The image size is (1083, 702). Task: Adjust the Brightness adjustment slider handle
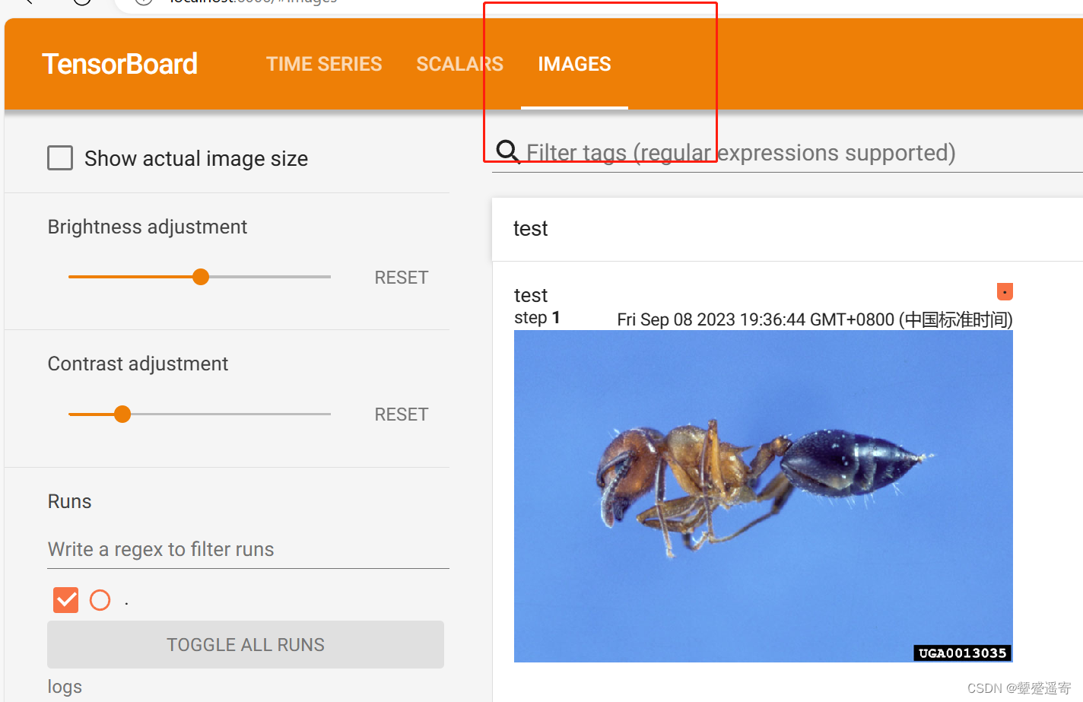(x=201, y=277)
